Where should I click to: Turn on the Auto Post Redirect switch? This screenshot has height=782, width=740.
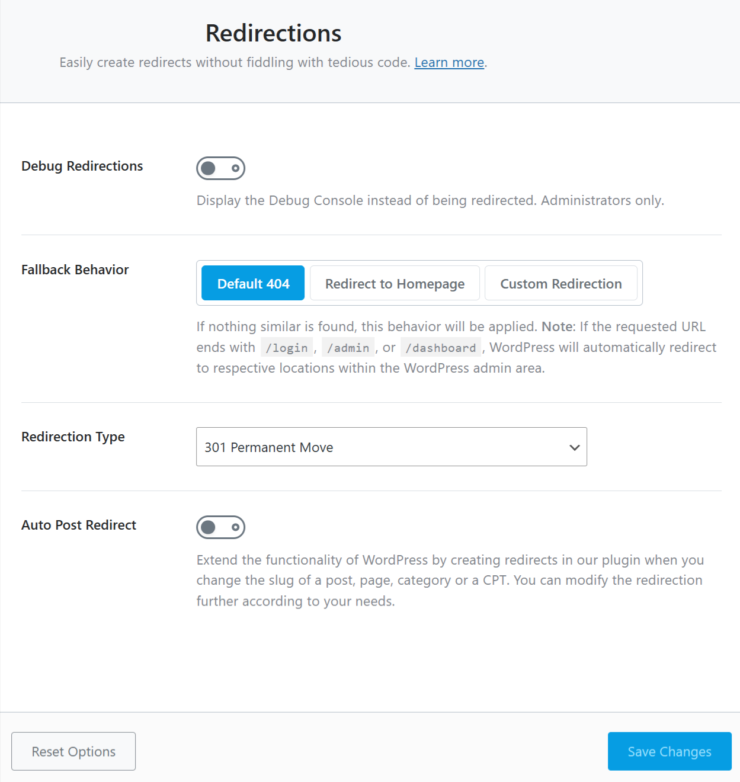[x=220, y=527]
